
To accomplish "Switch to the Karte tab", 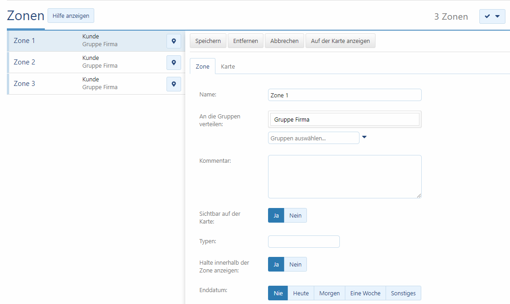I will coord(228,66).
